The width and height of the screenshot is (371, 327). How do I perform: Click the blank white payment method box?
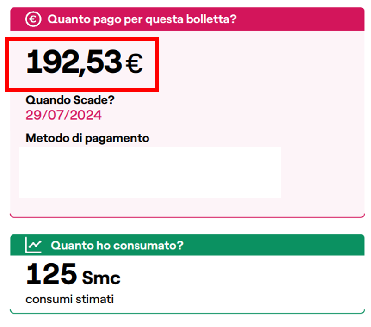pyautogui.click(x=150, y=172)
